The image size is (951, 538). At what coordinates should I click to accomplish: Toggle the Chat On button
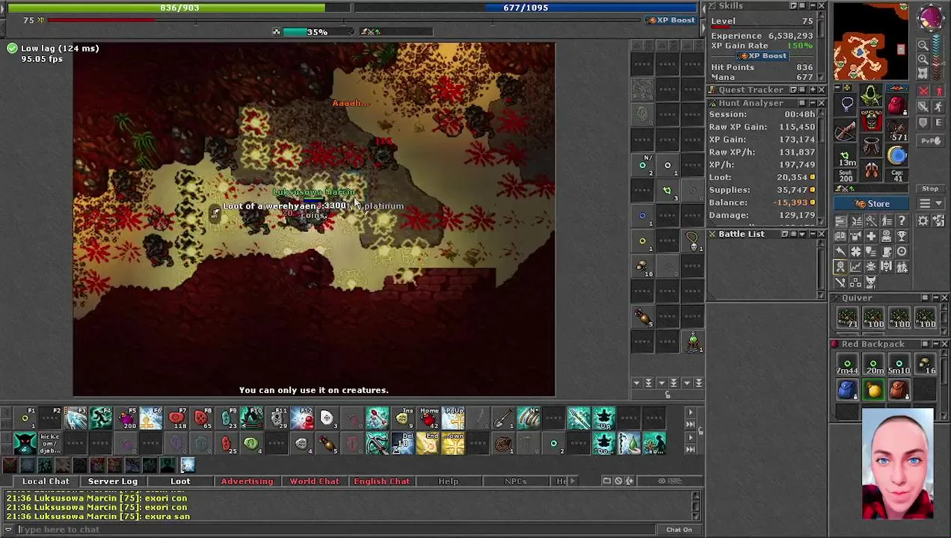click(x=679, y=530)
